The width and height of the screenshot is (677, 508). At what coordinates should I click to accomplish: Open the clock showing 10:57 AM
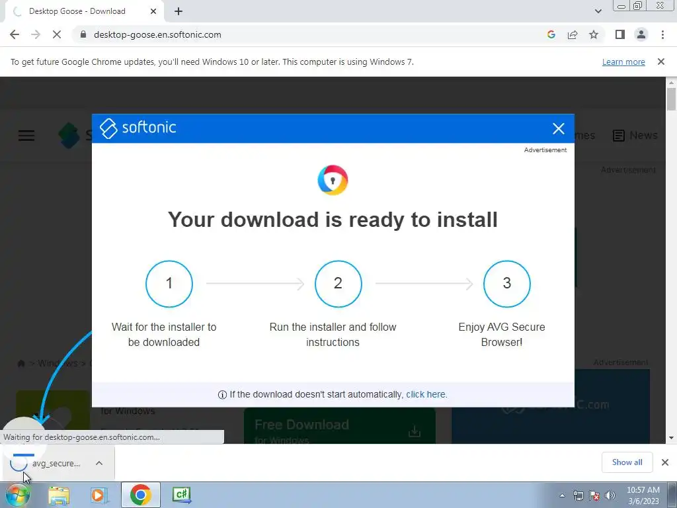643,495
